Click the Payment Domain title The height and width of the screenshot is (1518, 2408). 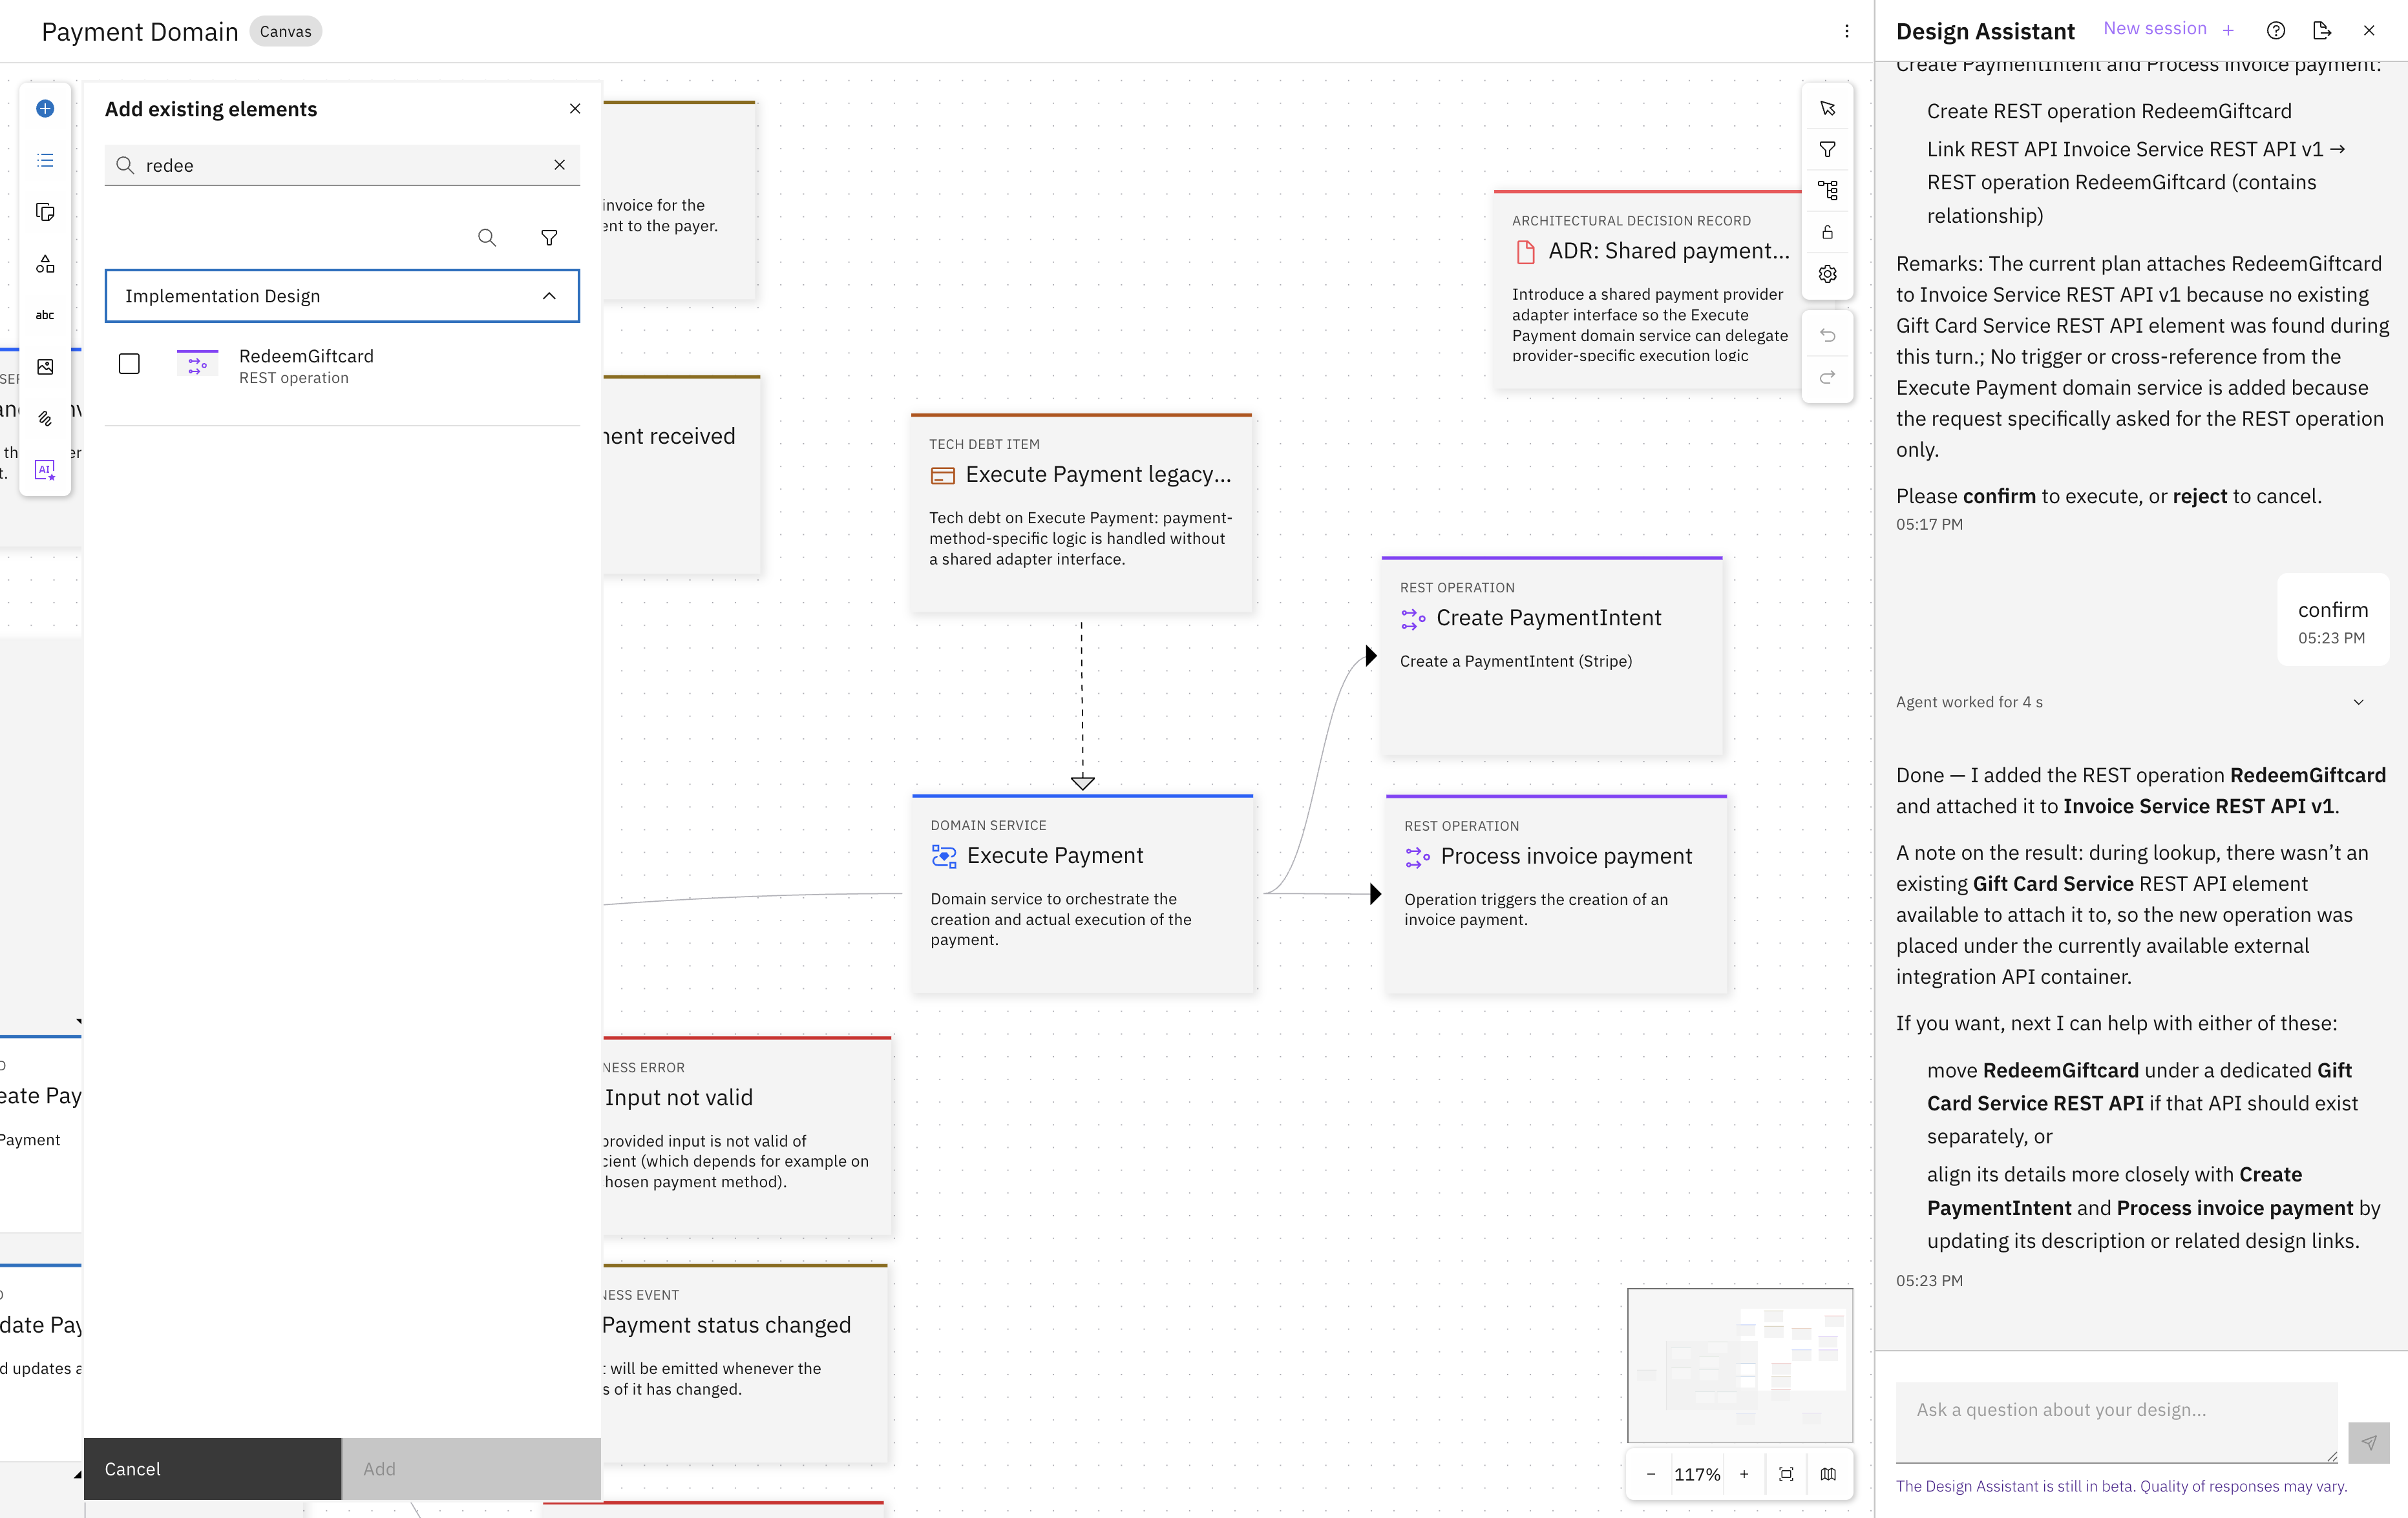pyautogui.click(x=140, y=32)
